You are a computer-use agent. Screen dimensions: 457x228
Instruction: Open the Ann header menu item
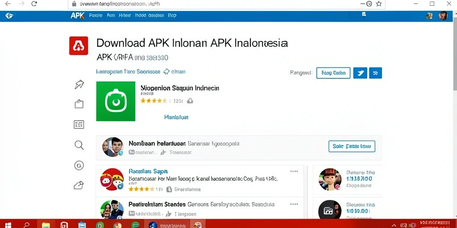[111, 16]
